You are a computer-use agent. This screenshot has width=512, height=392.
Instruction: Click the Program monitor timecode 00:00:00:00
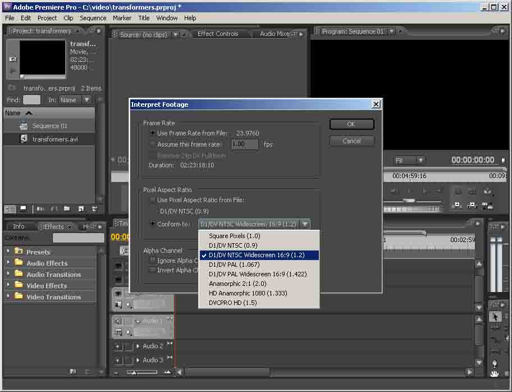point(473,159)
